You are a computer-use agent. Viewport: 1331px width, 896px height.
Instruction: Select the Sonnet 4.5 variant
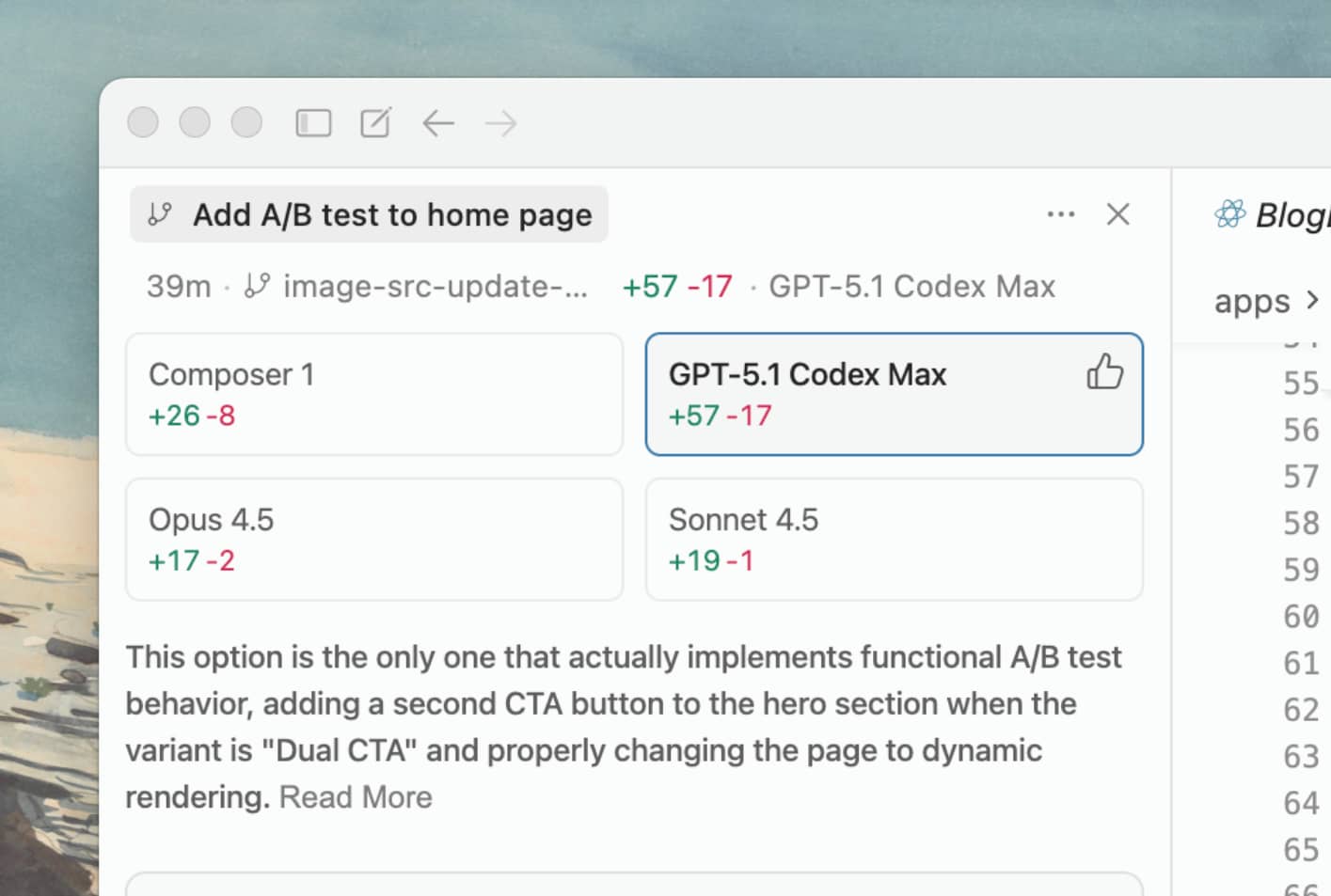(x=893, y=539)
